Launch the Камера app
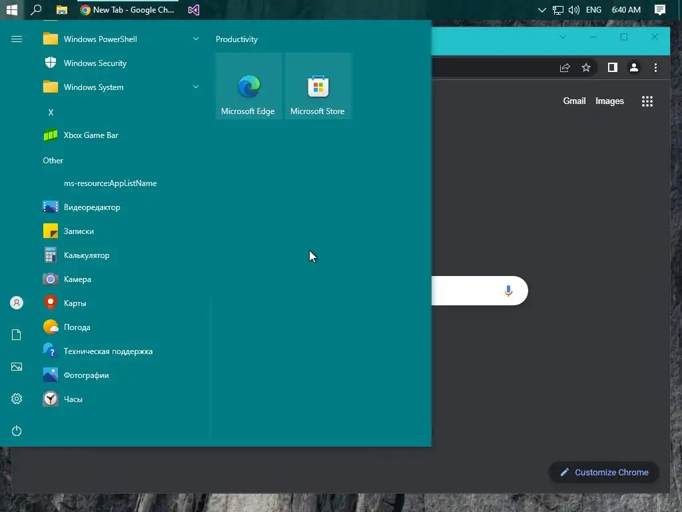The height and width of the screenshot is (512, 682). tap(120, 279)
